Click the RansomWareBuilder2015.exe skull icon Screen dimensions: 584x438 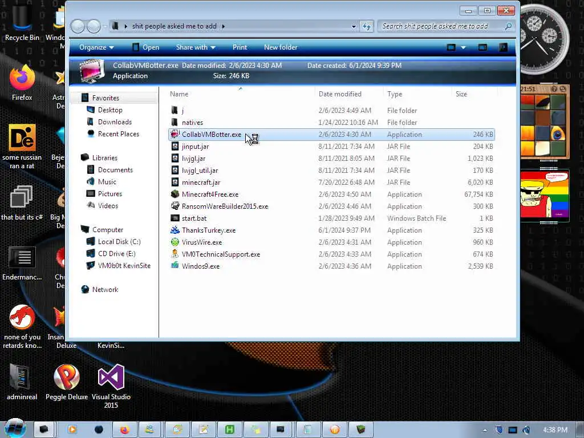(x=175, y=206)
